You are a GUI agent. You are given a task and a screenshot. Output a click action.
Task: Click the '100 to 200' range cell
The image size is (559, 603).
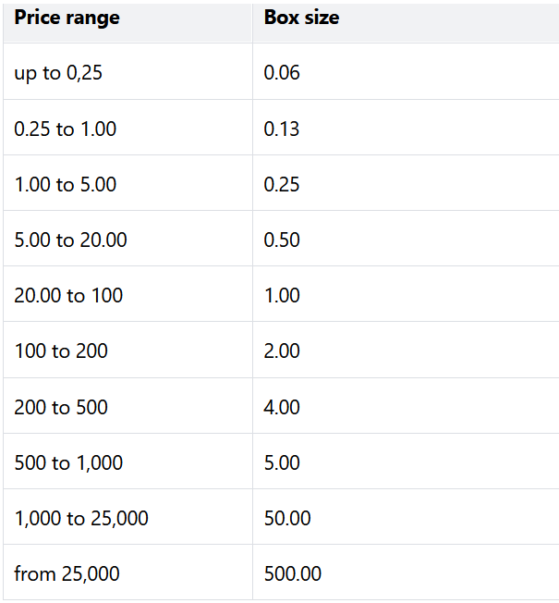61,351
